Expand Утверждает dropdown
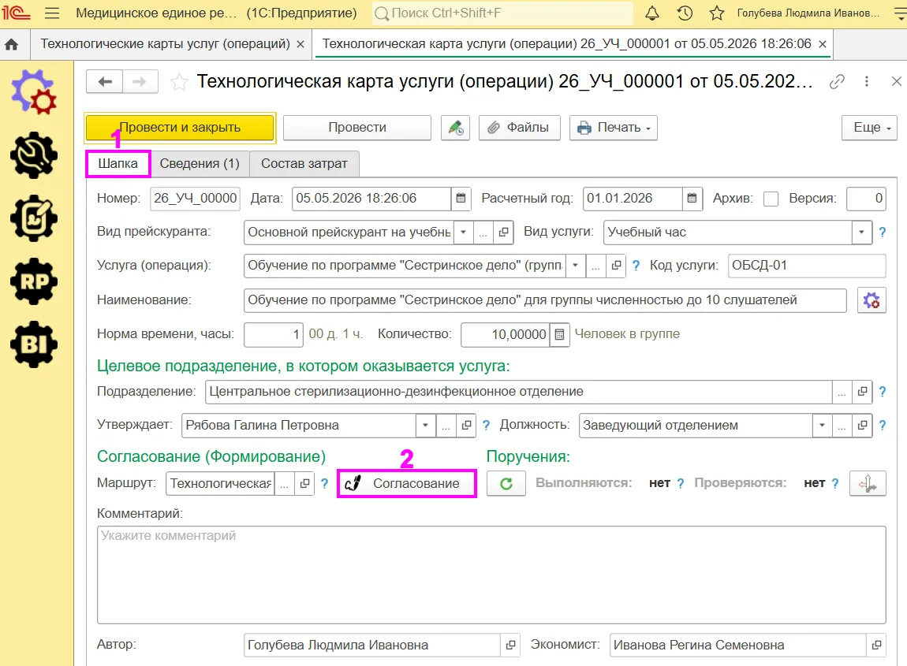907x666 pixels. point(425,426)
